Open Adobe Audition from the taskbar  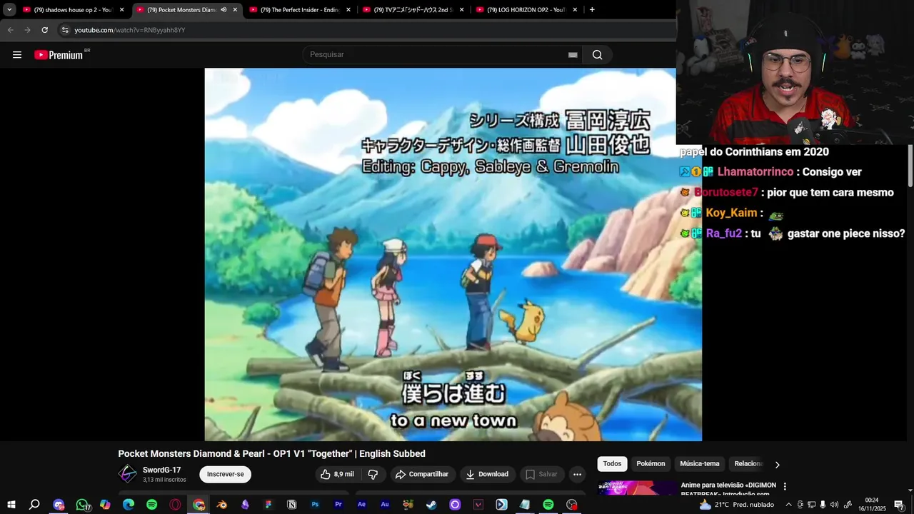point(385,505)
